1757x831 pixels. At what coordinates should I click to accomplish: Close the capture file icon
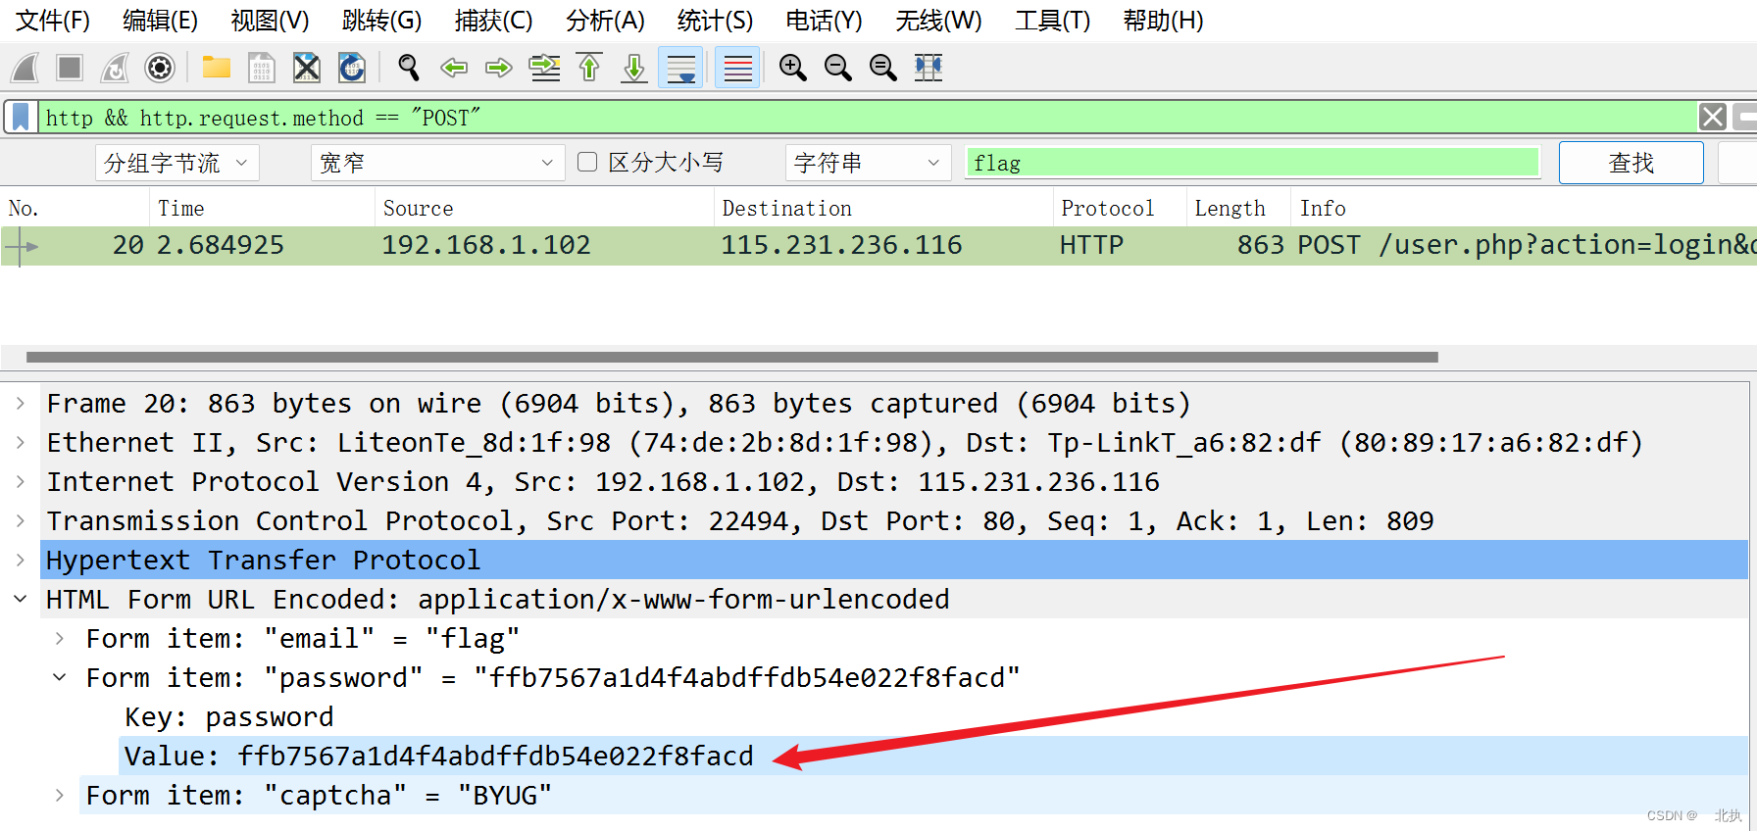307,68
